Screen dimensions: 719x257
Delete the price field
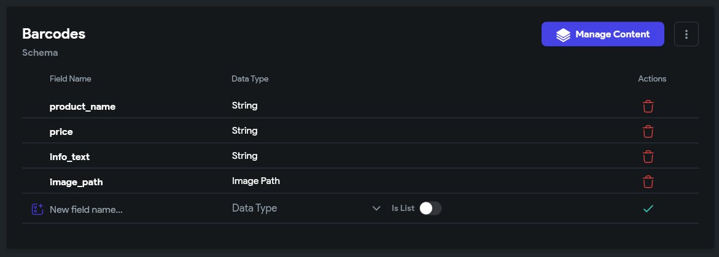point(648,131)
